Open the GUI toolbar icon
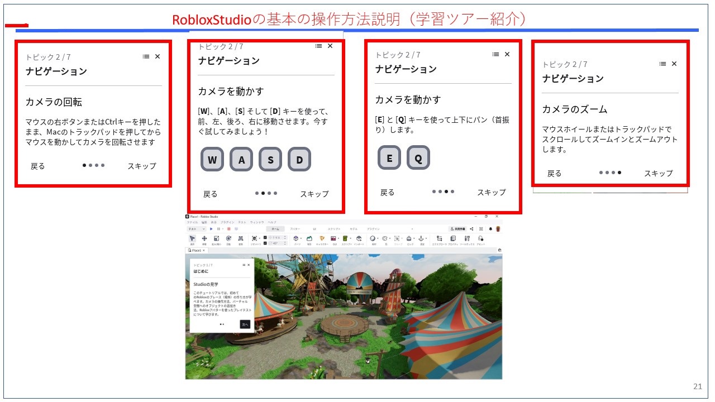This screenshot has height=402, width=715. pyautogui.click(x=334, y=239)
